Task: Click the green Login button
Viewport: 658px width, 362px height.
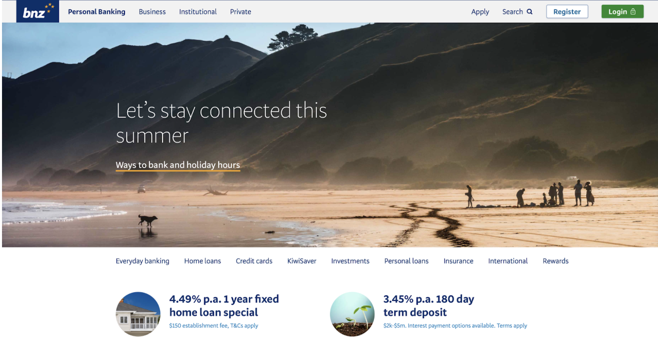Action: [x=622, y=12]
